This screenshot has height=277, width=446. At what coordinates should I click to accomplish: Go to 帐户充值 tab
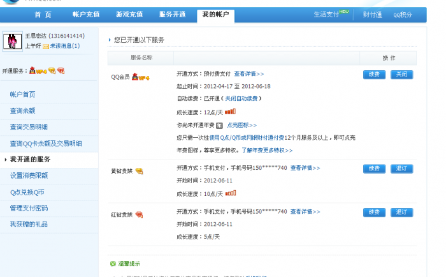click(86, 14)
